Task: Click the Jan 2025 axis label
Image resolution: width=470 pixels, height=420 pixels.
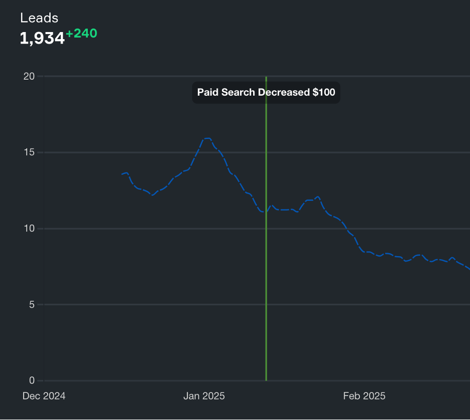Action: point(204,395)
